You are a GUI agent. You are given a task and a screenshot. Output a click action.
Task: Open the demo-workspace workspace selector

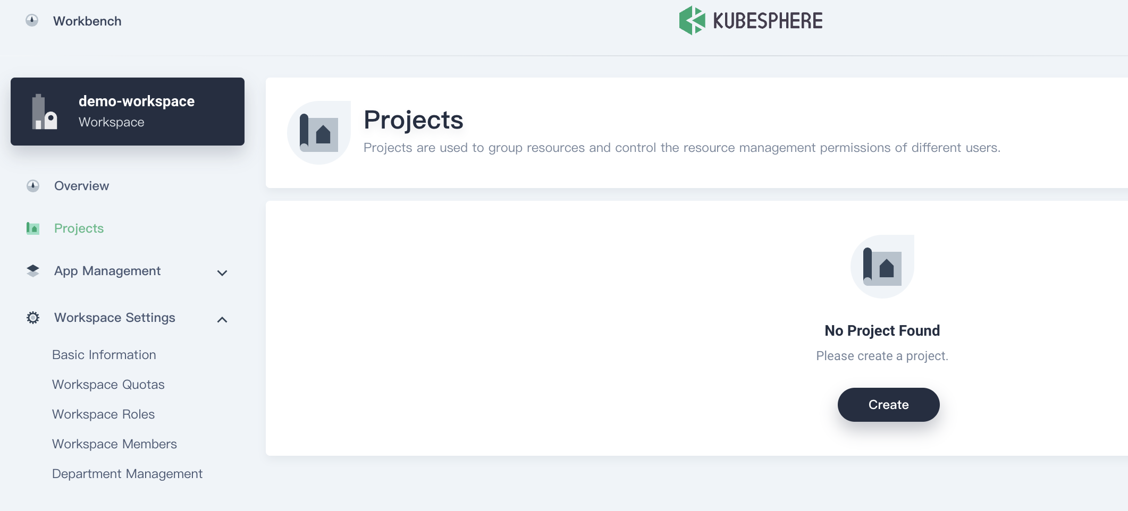(x=128, y=111)
